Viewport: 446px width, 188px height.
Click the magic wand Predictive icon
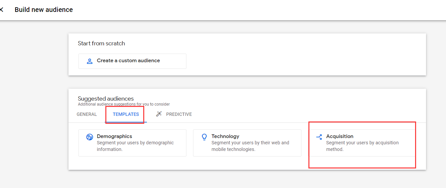coord(159,114)
